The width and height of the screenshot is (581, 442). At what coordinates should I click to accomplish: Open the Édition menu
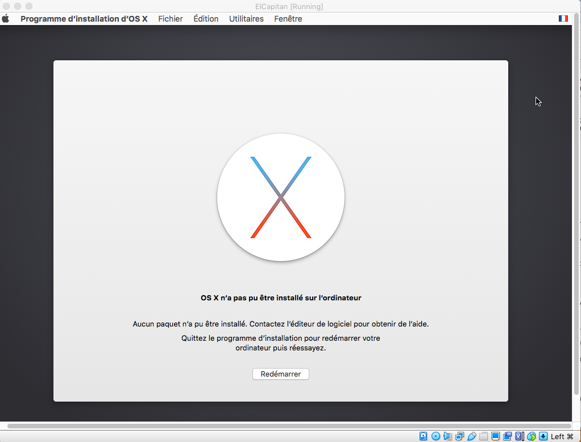(x=206, y=19)
